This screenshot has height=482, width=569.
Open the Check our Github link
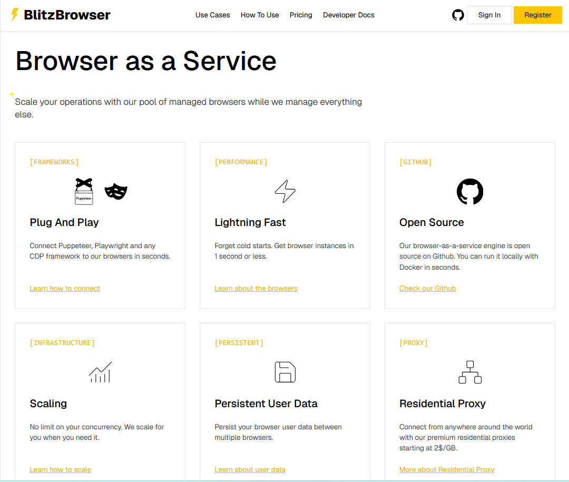pos(427,288)
